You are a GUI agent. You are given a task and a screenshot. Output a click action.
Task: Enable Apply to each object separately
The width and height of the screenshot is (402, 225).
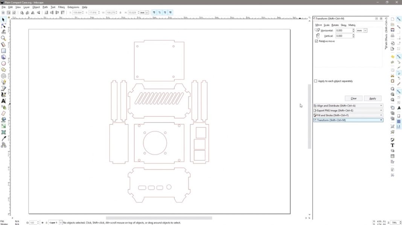(315, 81)
